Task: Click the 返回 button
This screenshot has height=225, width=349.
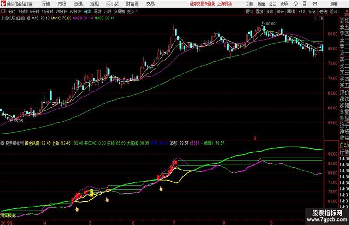Action: (x=333, y=12)
